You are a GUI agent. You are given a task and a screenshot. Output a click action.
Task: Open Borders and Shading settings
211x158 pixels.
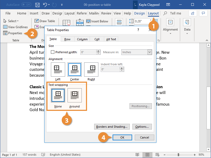pyautogui.click(x=112, y=127)
